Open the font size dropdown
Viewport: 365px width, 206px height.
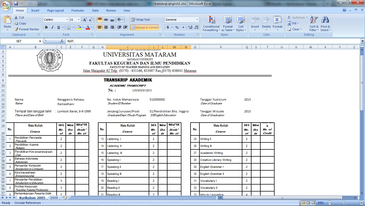pyautogui.click(x=79, y=20)
